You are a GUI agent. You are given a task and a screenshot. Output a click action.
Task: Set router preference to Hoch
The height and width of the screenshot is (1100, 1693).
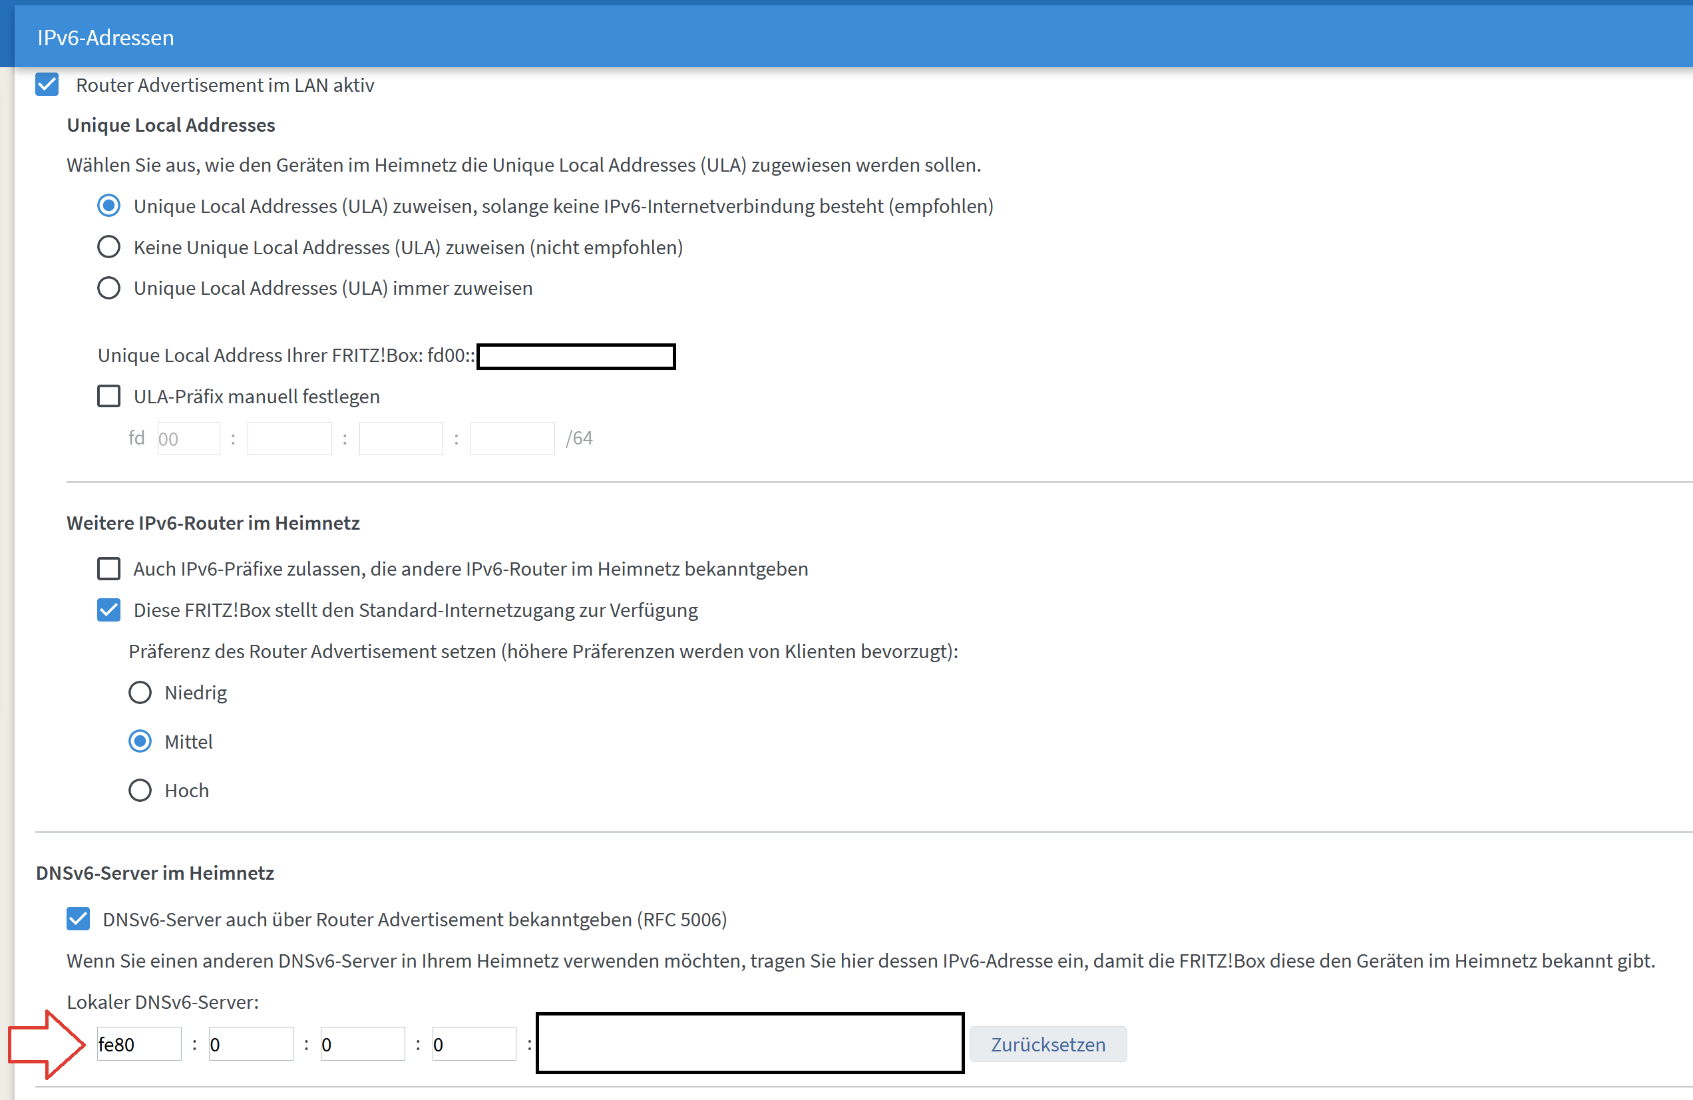[140, 791]
